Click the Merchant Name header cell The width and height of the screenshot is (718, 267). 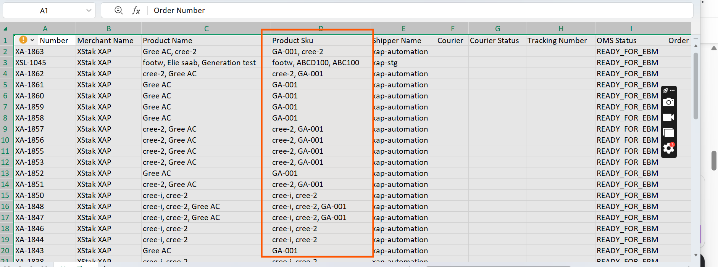[109, 40]
